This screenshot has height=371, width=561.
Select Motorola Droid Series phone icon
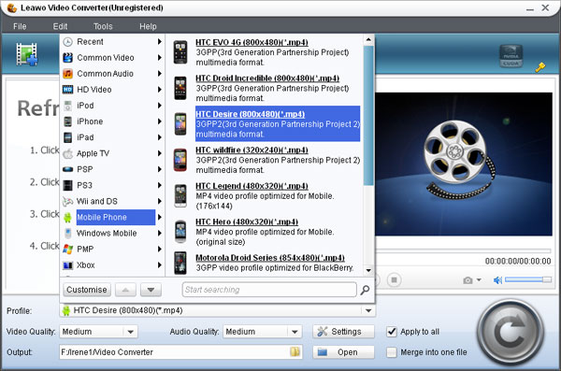click(180, 263)
